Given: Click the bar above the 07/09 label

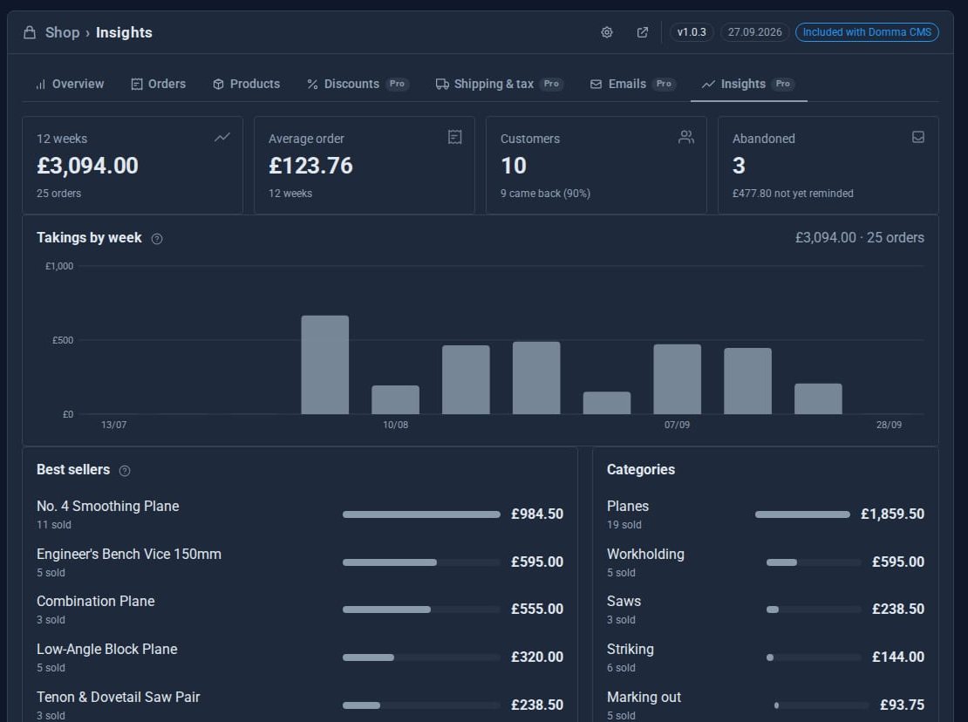Looking at the screenshot, I should 678,379.
